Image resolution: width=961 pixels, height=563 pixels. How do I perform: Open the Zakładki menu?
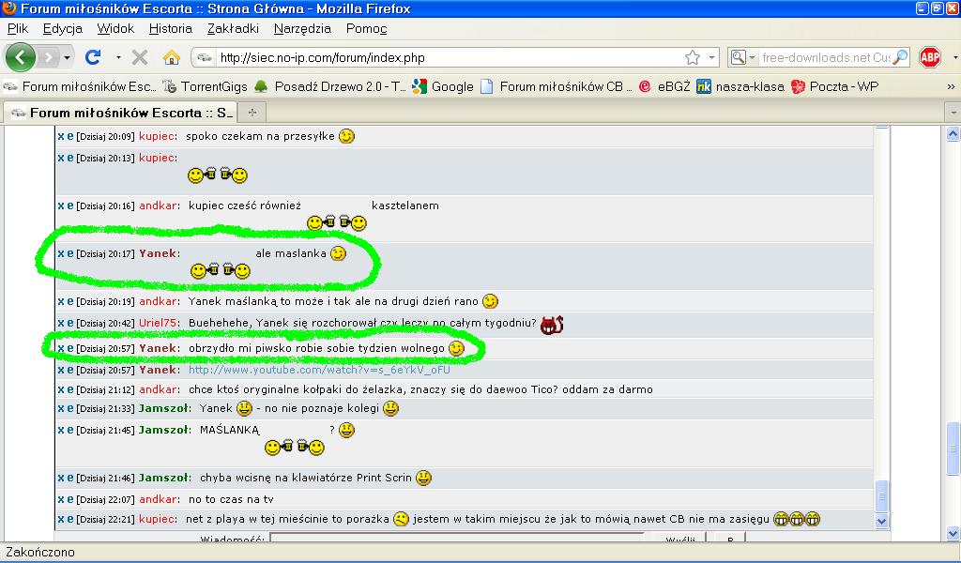tap(233, 28)
